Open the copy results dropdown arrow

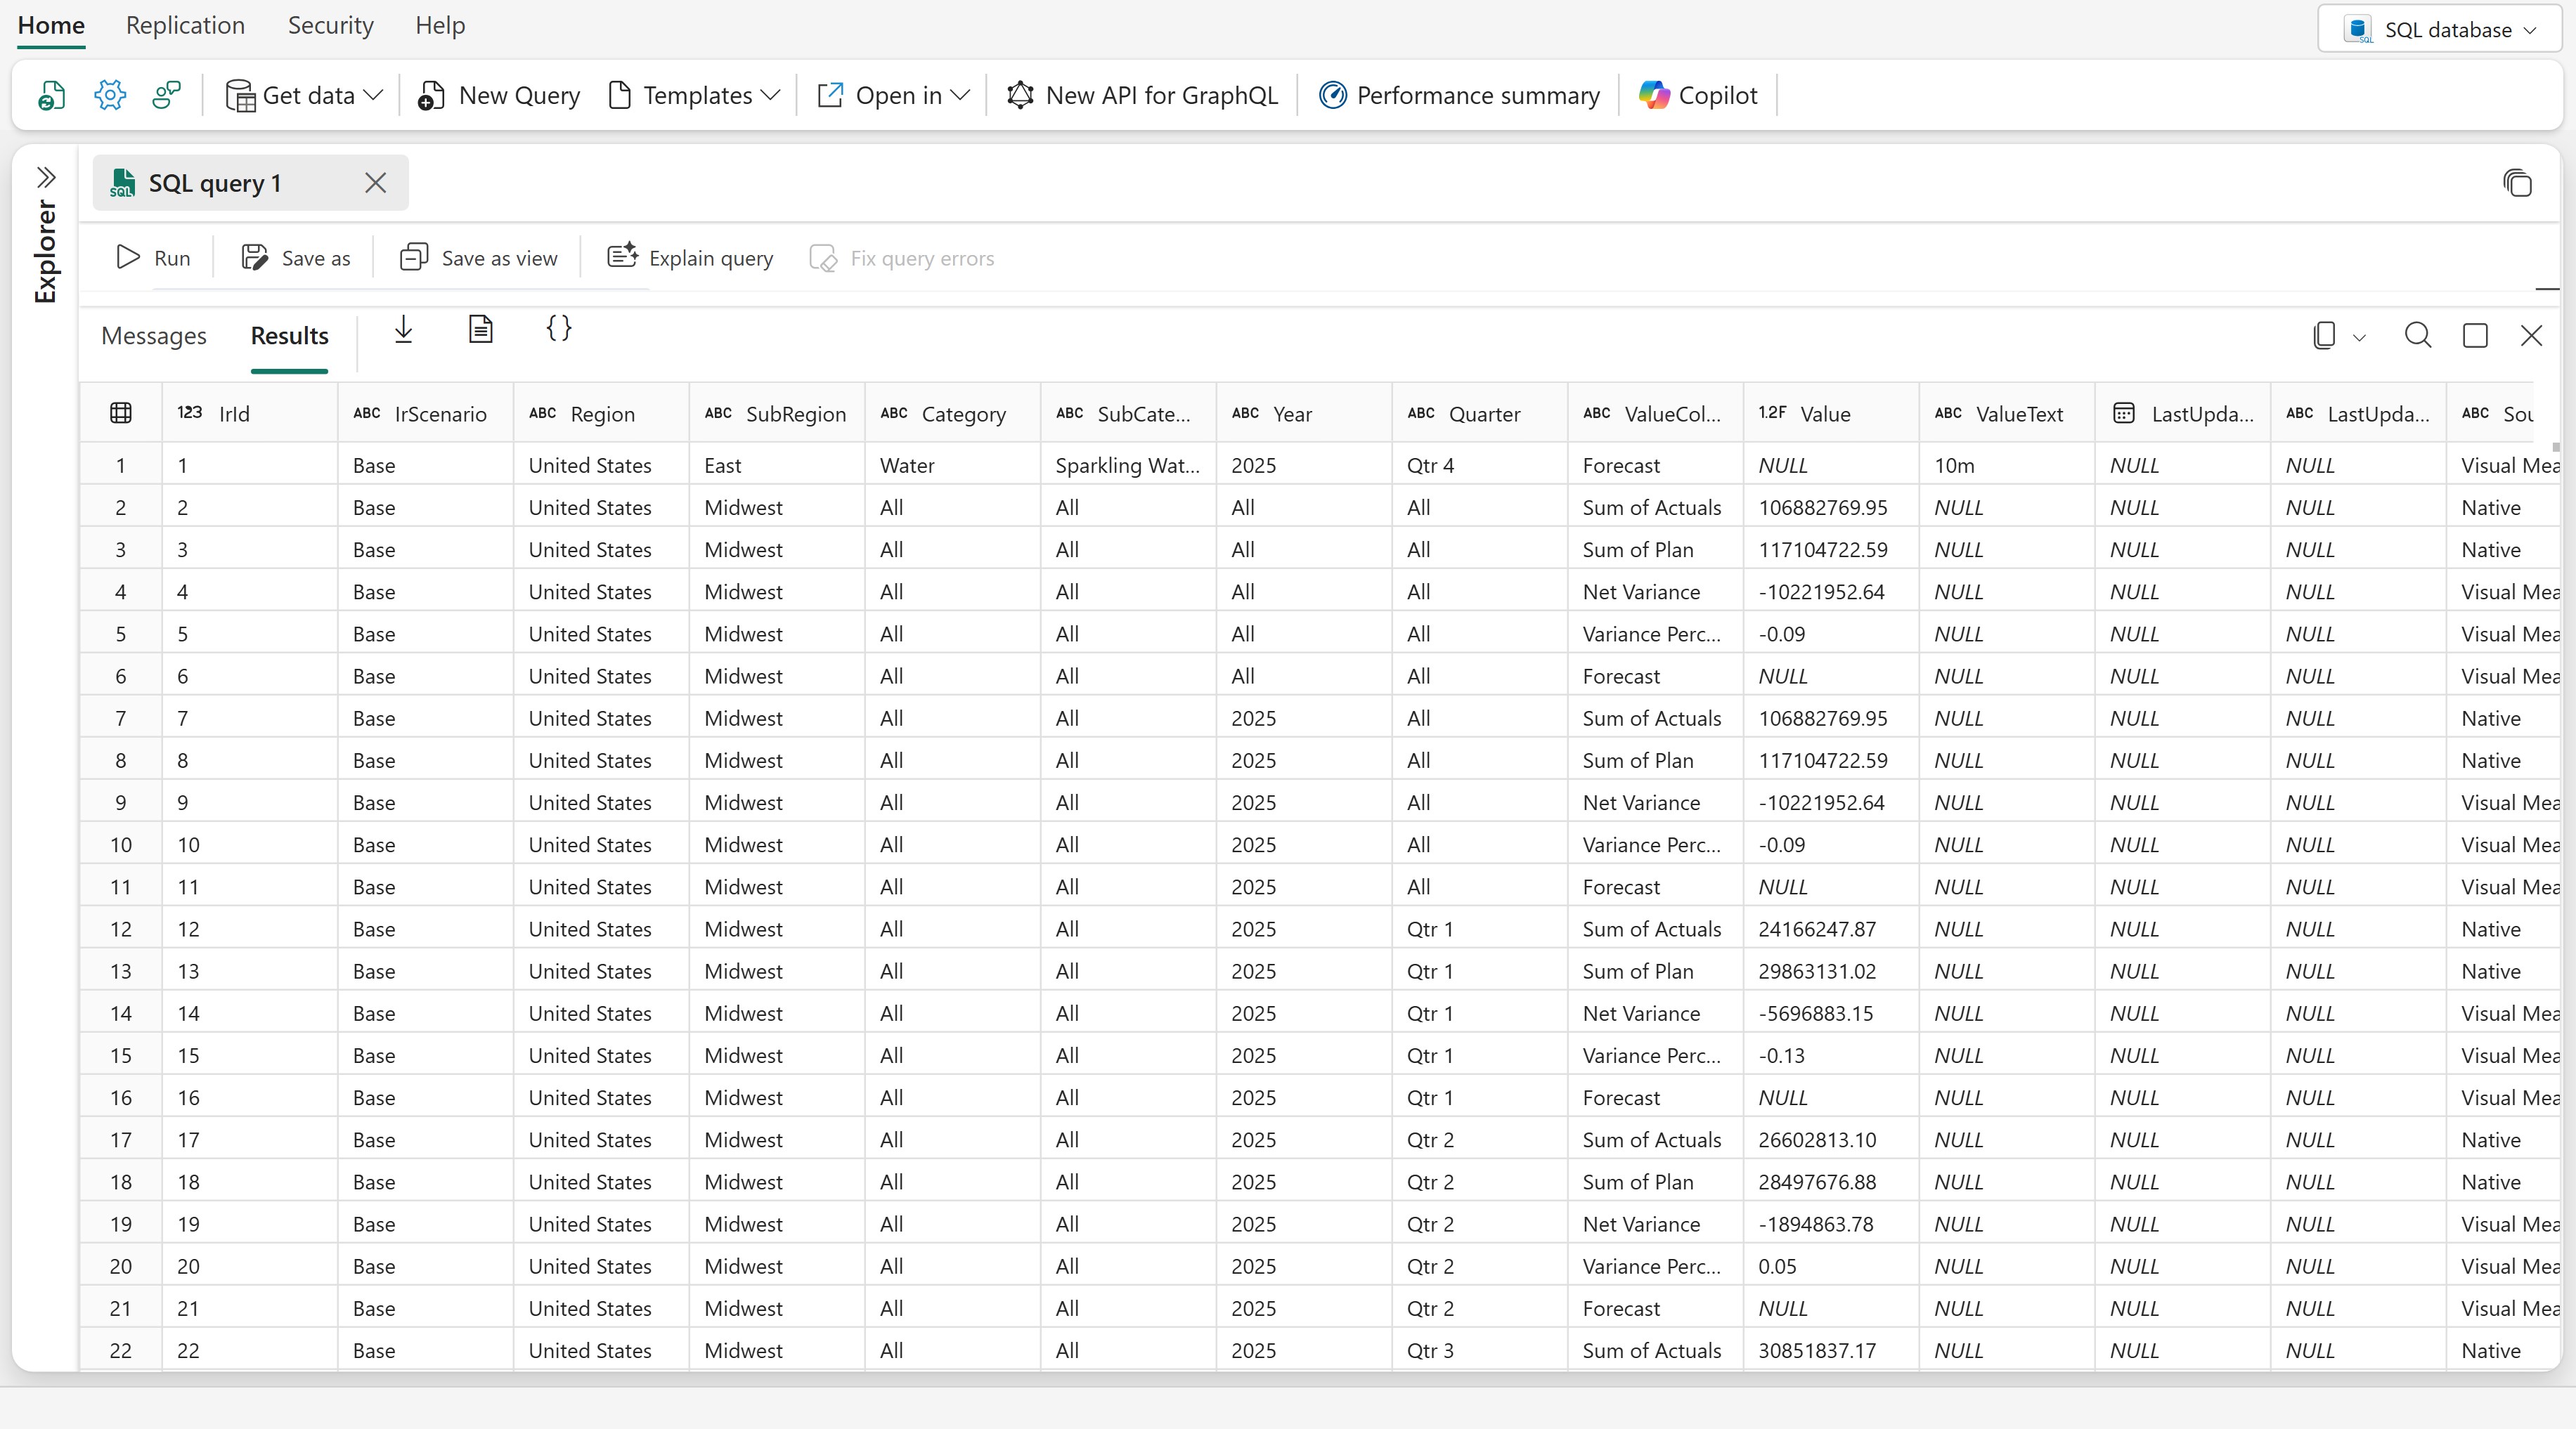[2360, 338]
